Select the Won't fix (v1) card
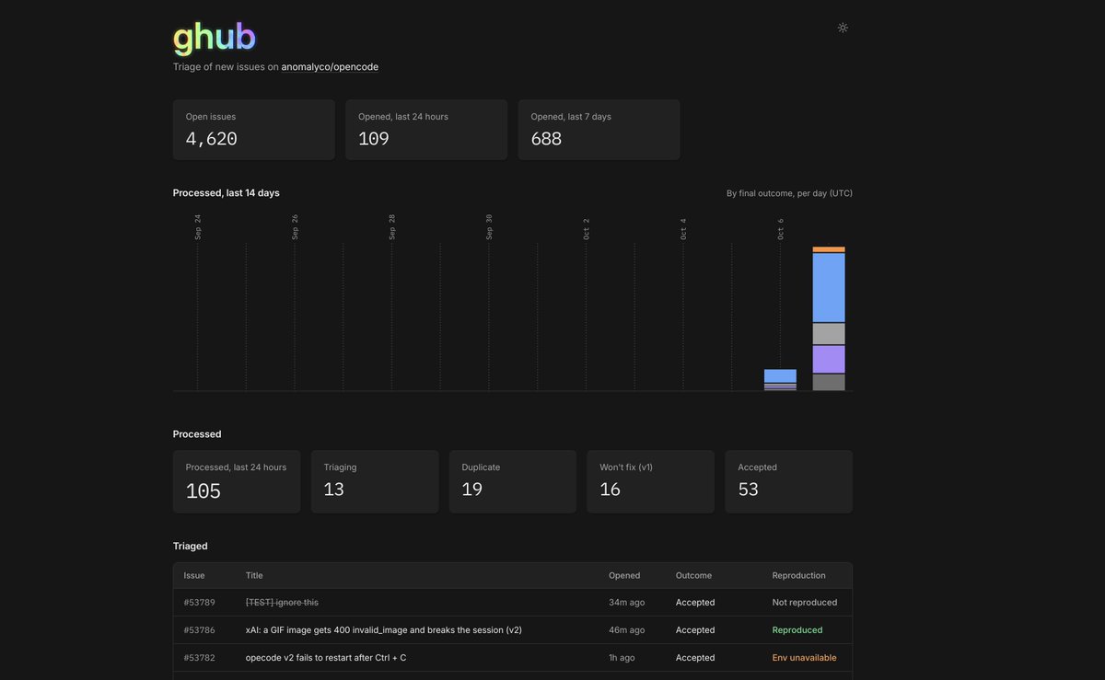The height and width of the screenshot is (680, 1105). [651, 481]
